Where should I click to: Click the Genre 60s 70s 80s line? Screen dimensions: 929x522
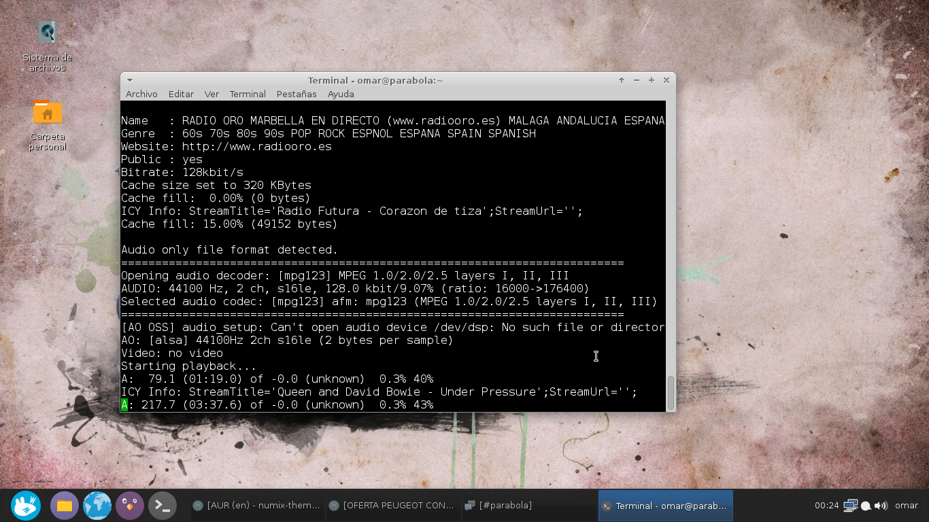click(328, 133)
